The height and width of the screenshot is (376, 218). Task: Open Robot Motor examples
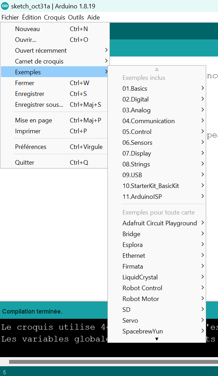[x=157, y=299]
